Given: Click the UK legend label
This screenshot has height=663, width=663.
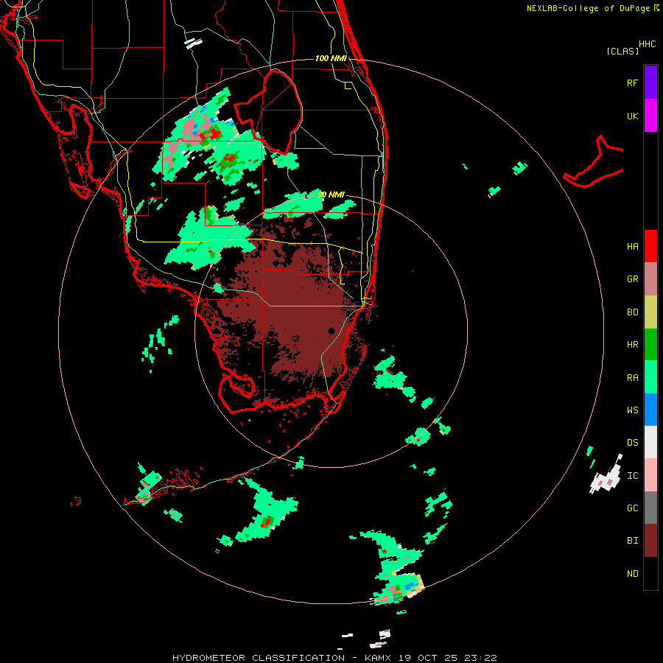Looking at the screenshot, I should tap(632, 116).
